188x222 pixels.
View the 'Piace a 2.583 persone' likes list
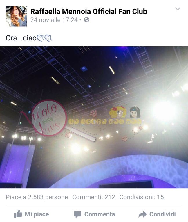[x=37, y=197]
